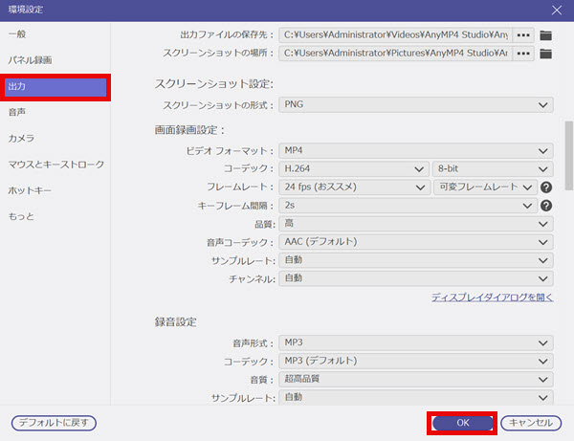Change the 24 fps frame rate dropdown
This screenshot has width=574, height=441.
[x=353, y=187]
